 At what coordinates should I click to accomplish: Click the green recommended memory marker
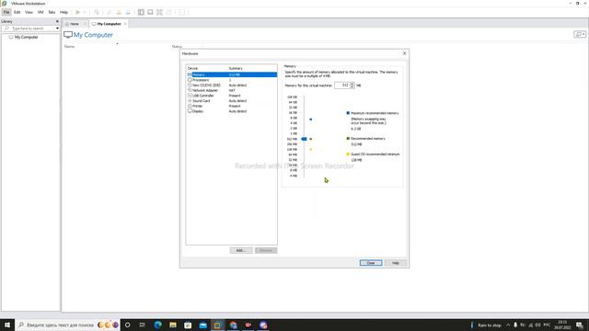311,139
